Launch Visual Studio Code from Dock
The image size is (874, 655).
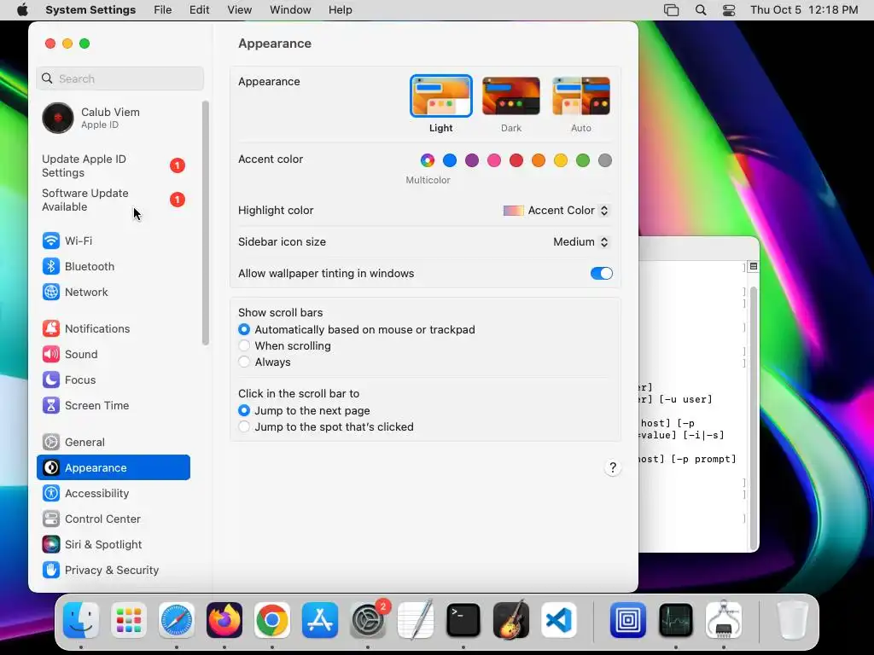click(x=559, y=620)
